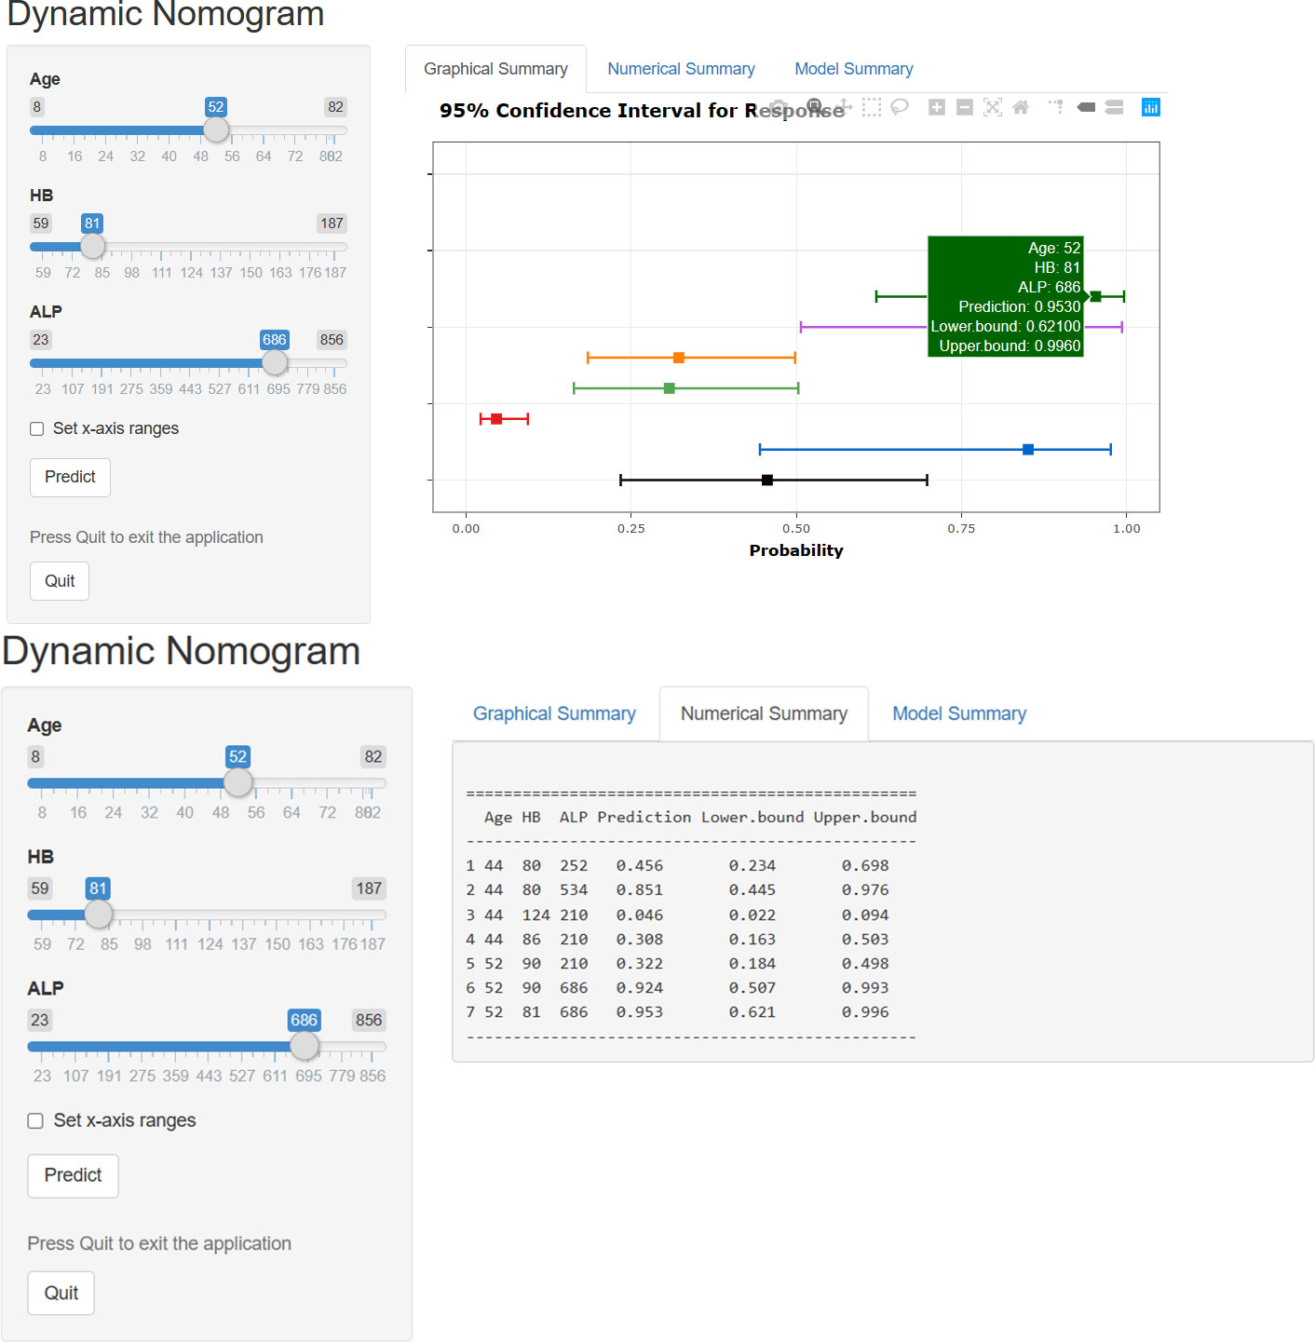Show closest data on hover icon
Viewport: 1315px width, 1342px height.
(x=1086, y=107)
